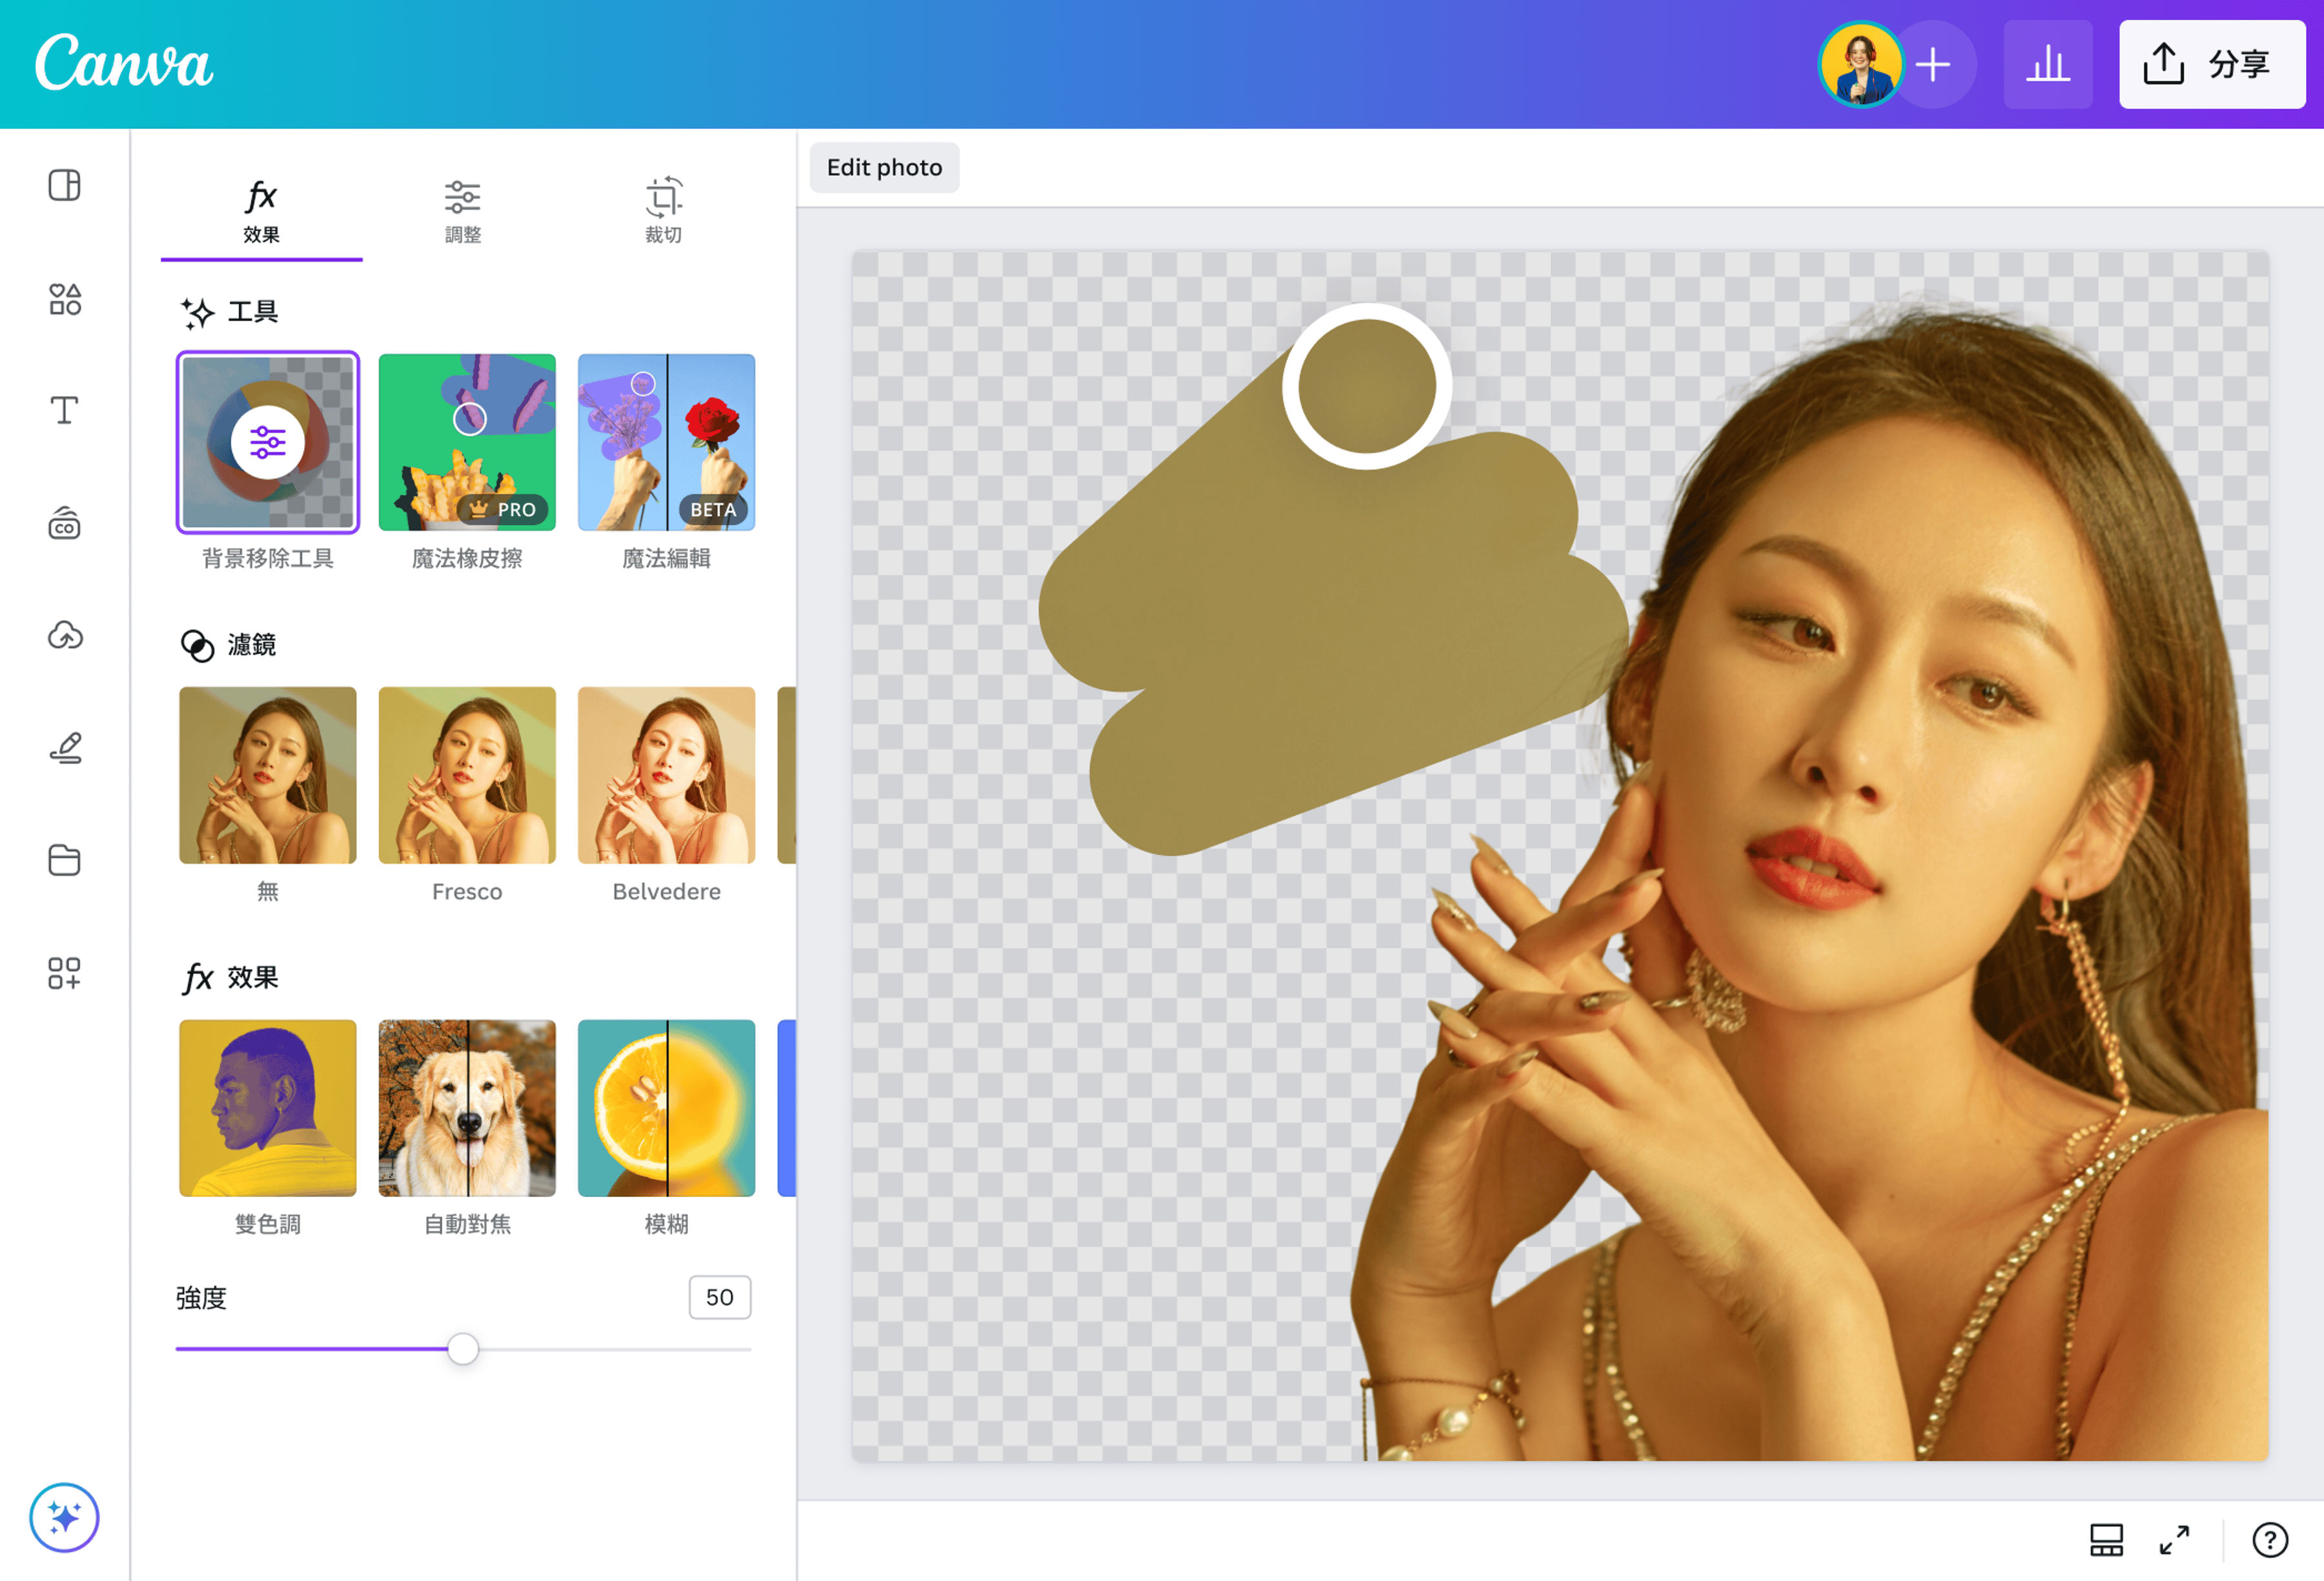The width and height of the screenshot is (2324, 1581).
Task: Apply the Belvedere filter
Action: 666,774
